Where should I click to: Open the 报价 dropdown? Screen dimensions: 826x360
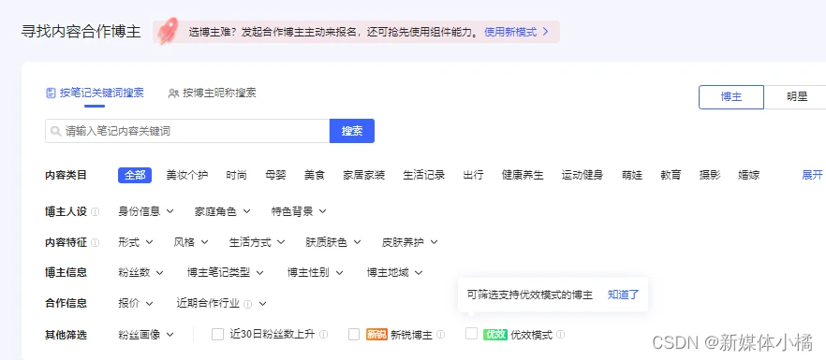coord(136,304)
